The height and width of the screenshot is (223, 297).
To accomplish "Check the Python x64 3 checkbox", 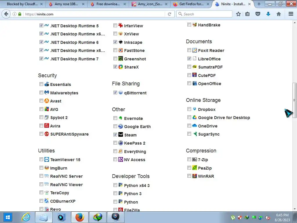I will pos(115,185).
